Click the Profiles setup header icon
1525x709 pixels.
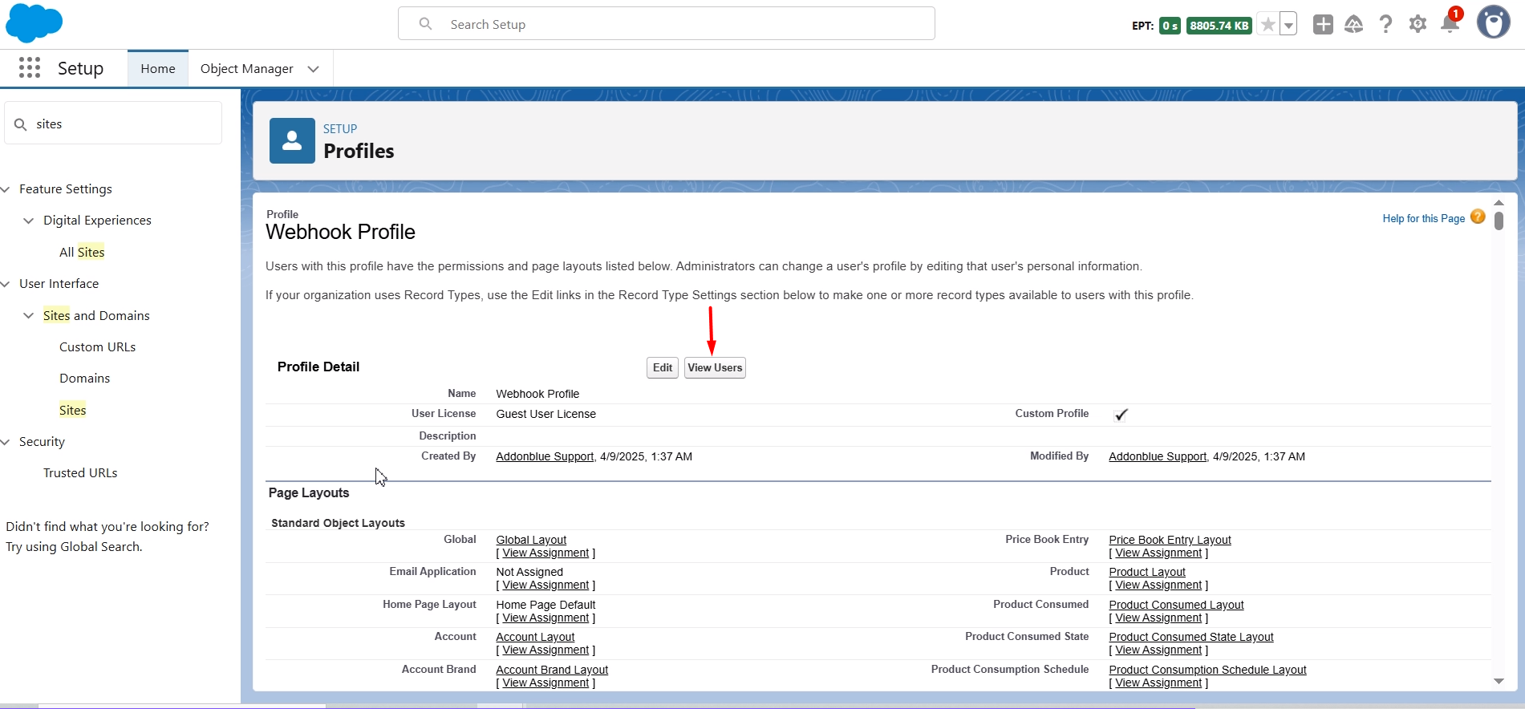(292, 141)
